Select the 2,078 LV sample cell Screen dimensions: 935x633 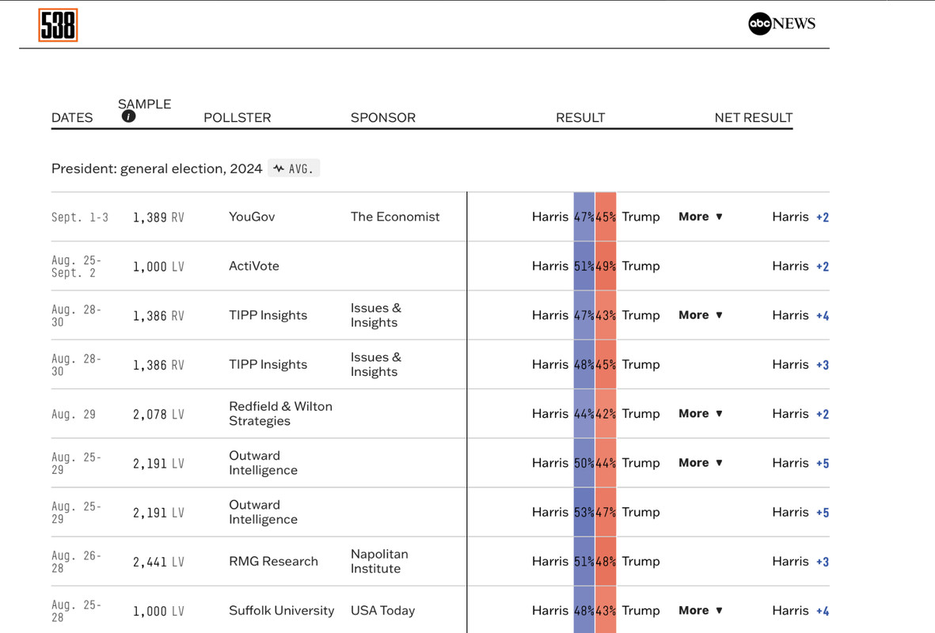tap(158, 415)
